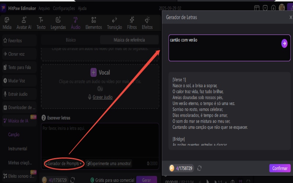The height and width of the screenshot is (183, 293).
Task: Refresh credits next to 40/1758729
Action: point(73,180)
